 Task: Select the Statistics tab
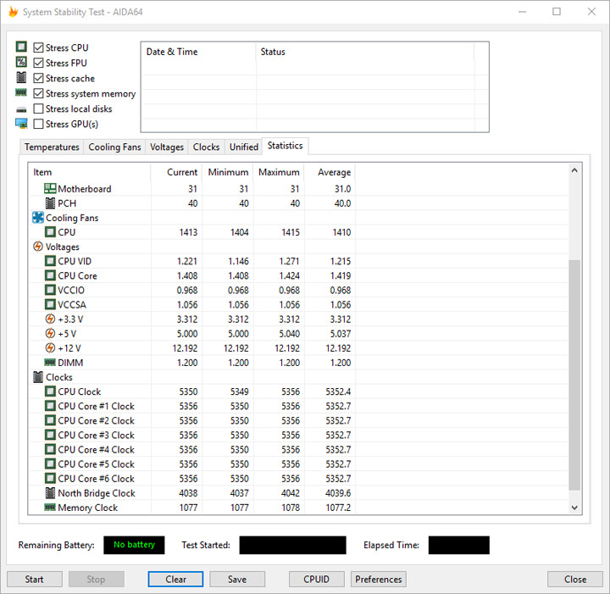click(x=286, y=146)
